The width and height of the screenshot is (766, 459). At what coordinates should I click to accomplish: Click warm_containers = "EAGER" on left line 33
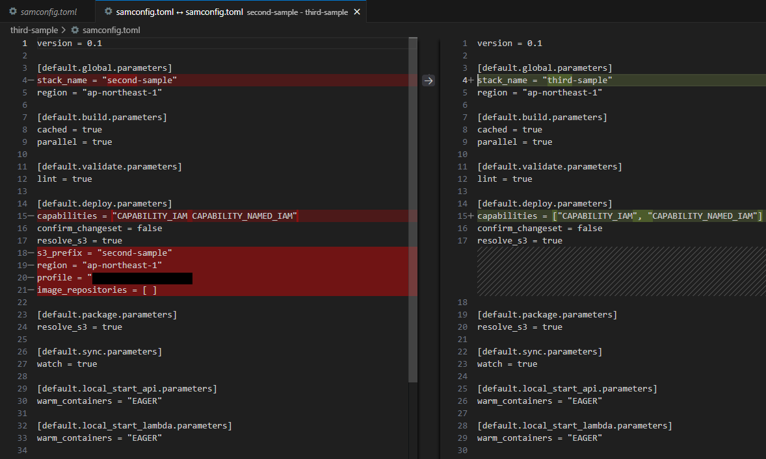[x=99, y=438]
